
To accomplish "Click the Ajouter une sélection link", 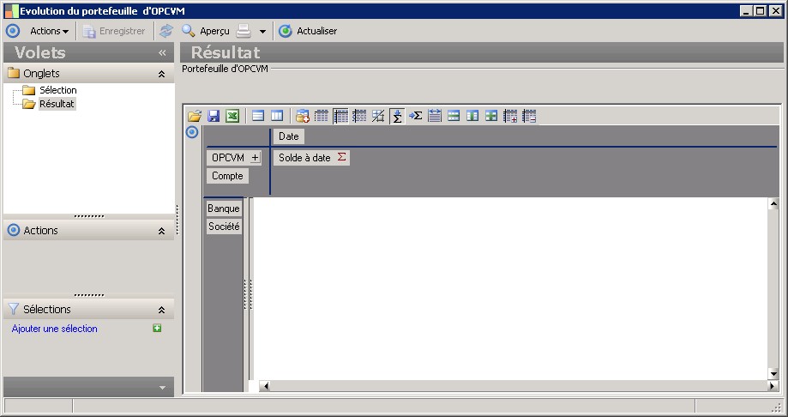I will pos(54,329).
